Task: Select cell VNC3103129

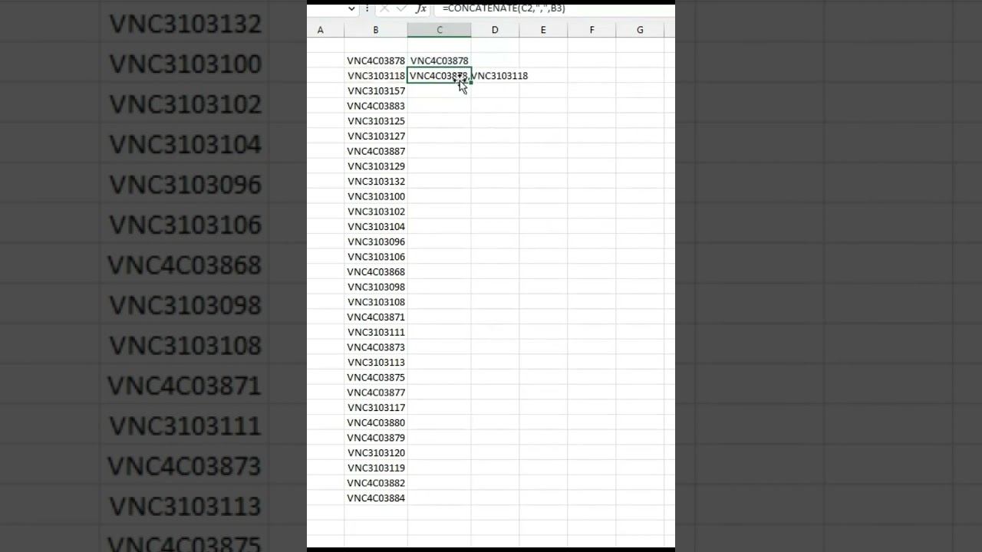Action: (x=376, y=166)
